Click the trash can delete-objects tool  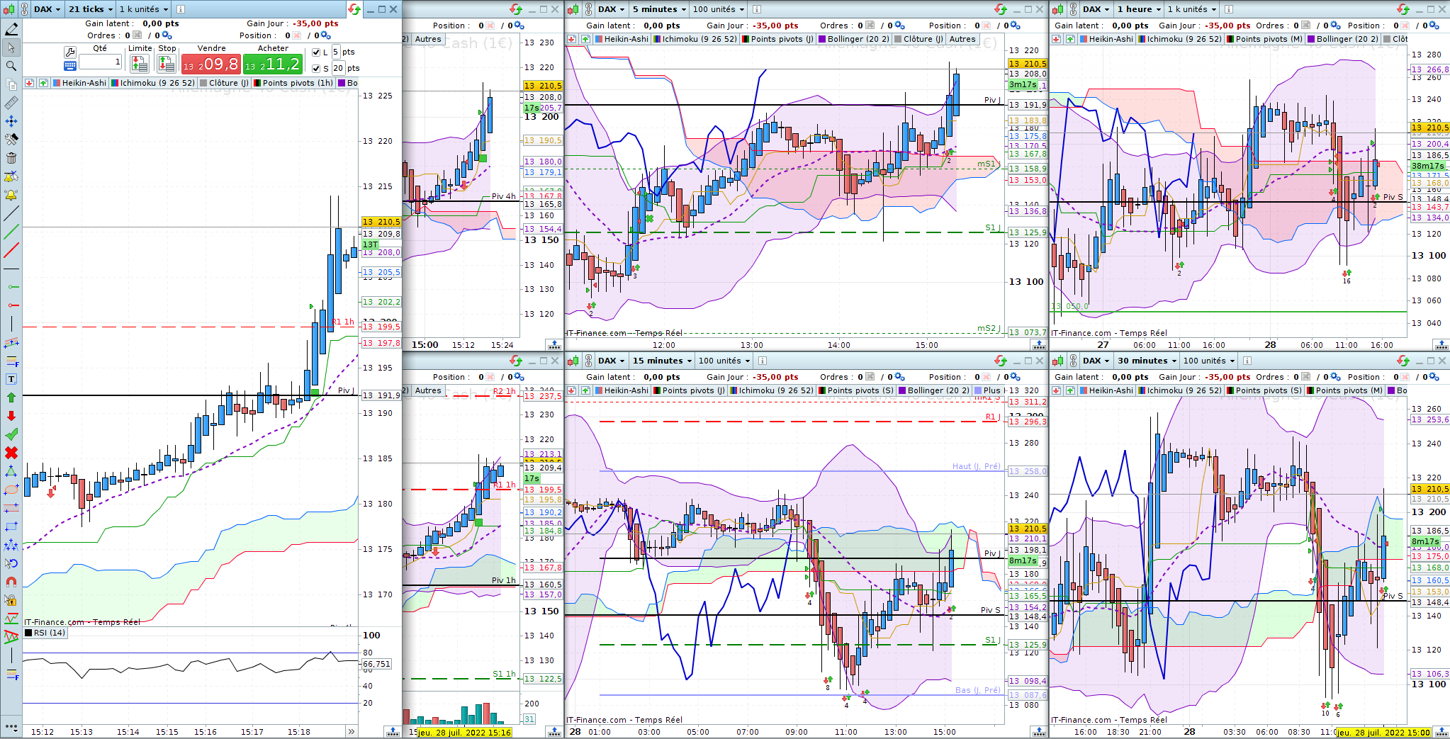(11, 158)
